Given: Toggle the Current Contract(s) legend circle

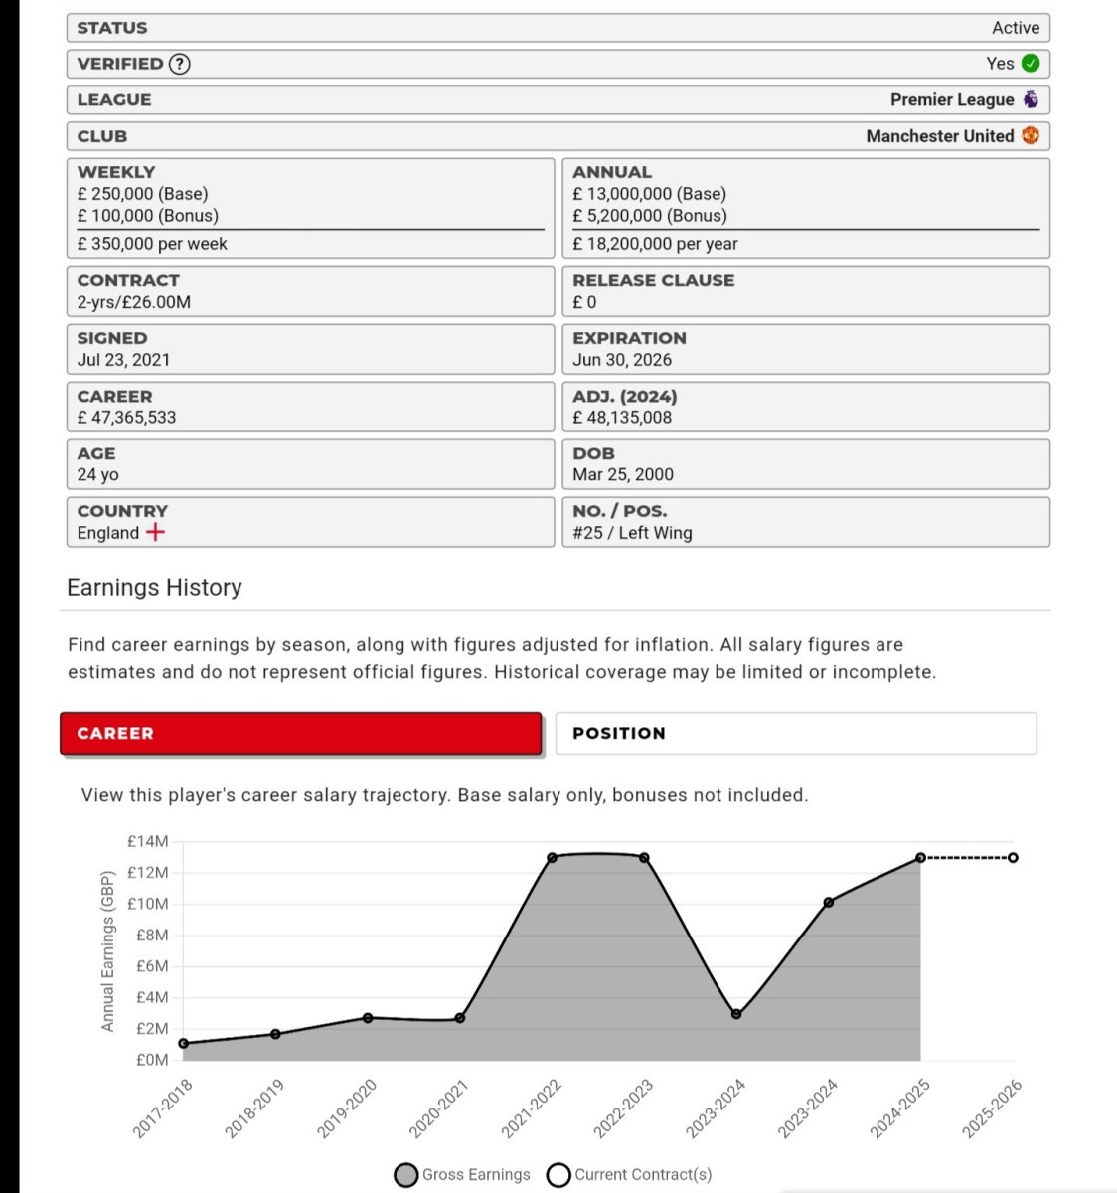Looking at the screenshot, I should point(558,1175).
